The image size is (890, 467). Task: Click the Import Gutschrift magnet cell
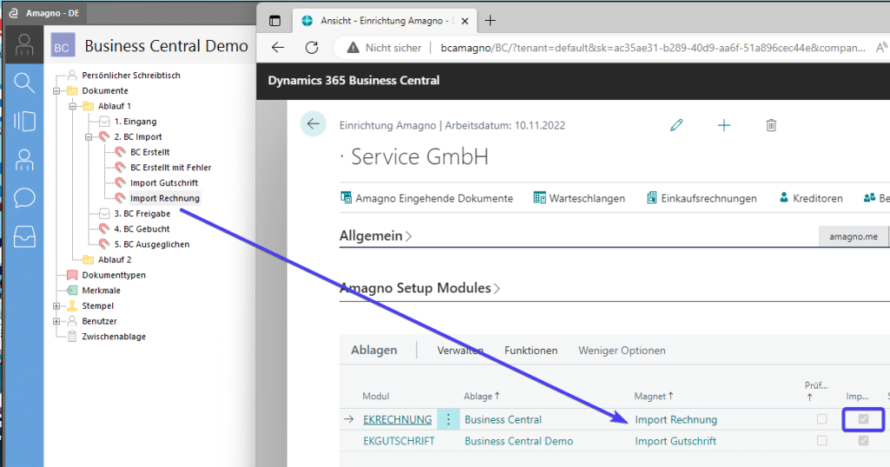click(x=675, y=441)
